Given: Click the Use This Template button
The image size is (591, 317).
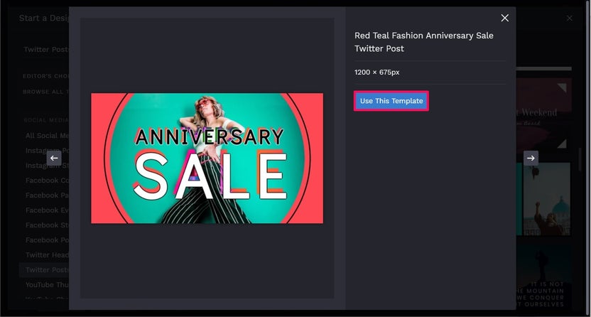Looking at the screenshot, I should click(x=391, y=101).
